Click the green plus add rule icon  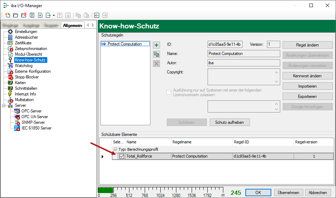156,45
